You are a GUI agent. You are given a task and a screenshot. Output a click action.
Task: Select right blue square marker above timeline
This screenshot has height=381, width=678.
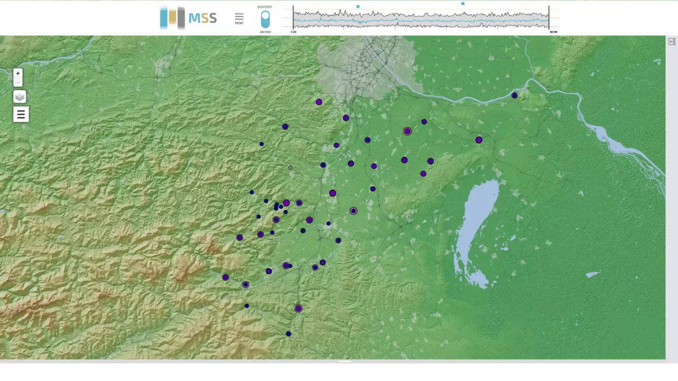pyautogui.click(x=463, y=3)
